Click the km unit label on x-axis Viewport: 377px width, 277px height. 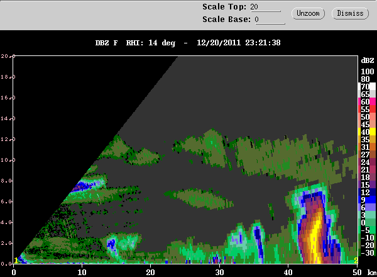(372, 273)
